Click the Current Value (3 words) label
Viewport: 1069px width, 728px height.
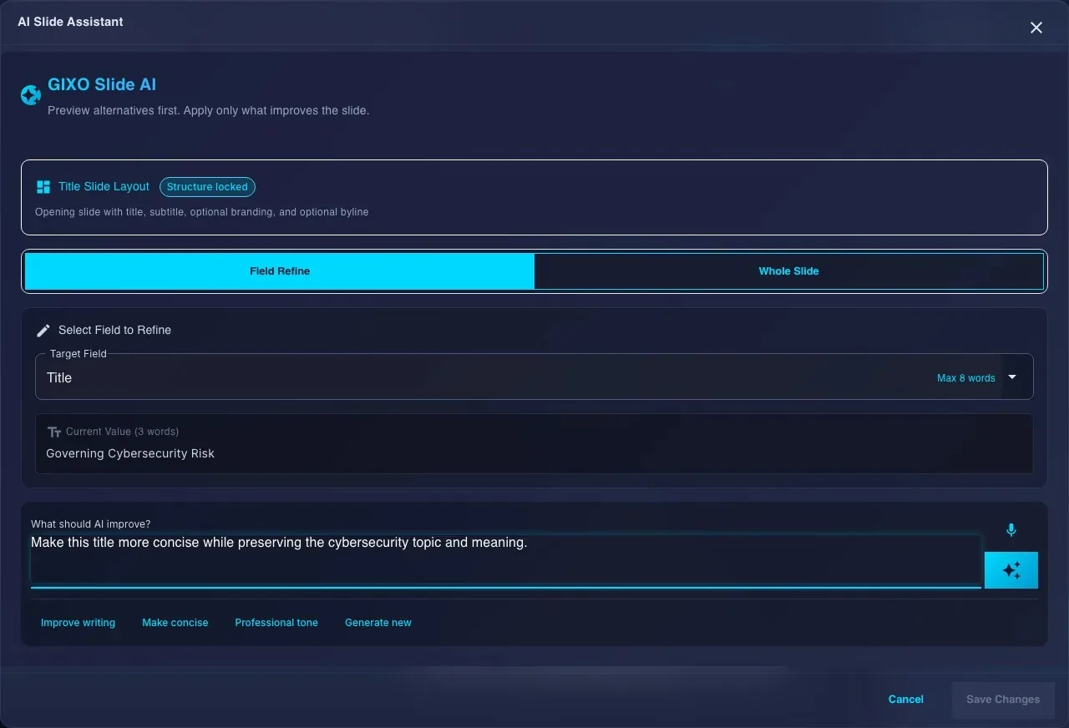(122, 432)
